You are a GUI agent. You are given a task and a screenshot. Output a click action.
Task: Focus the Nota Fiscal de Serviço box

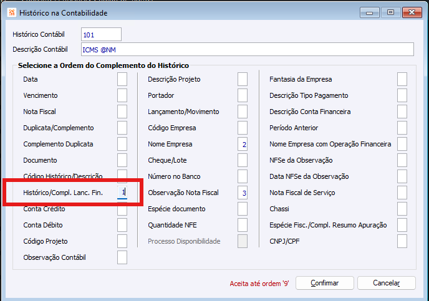(x=402, y=193)
